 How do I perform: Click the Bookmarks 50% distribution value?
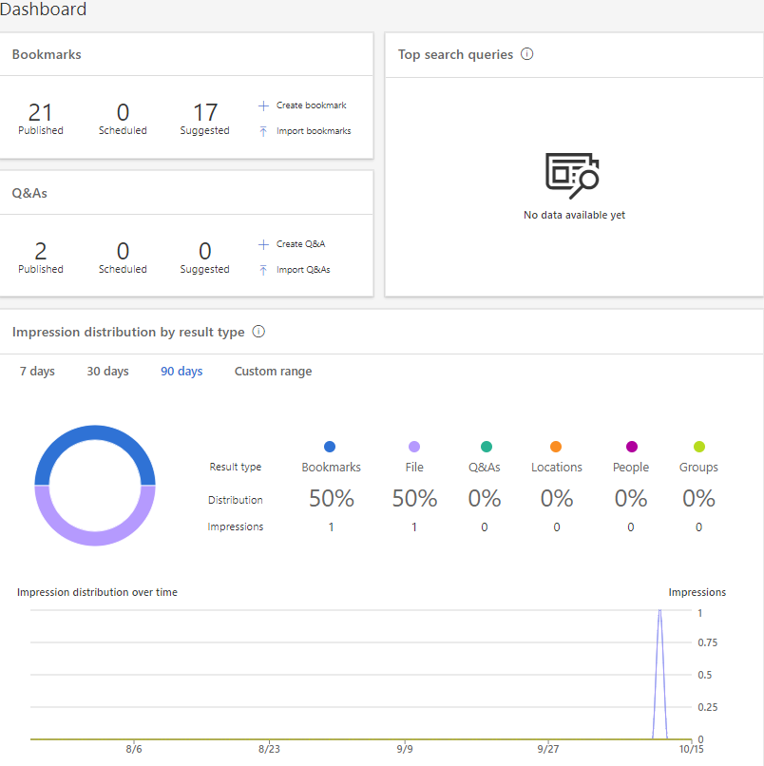(x=332, y=499)
